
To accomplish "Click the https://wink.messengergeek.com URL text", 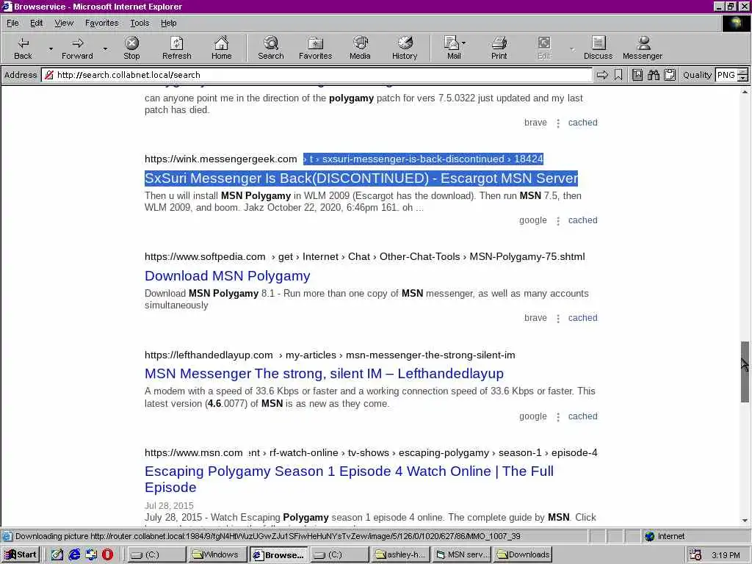I will click(x=220, y=159).
